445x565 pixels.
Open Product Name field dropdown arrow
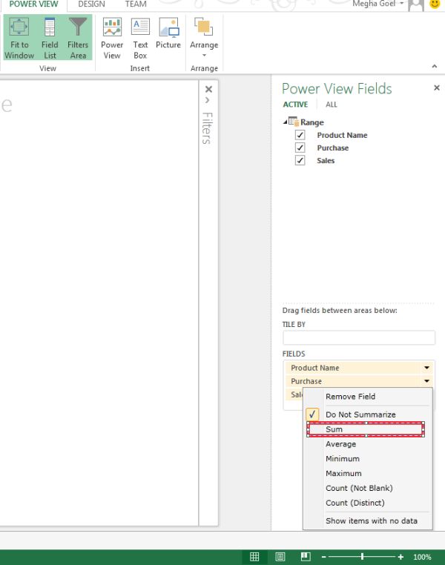[426, 368]
